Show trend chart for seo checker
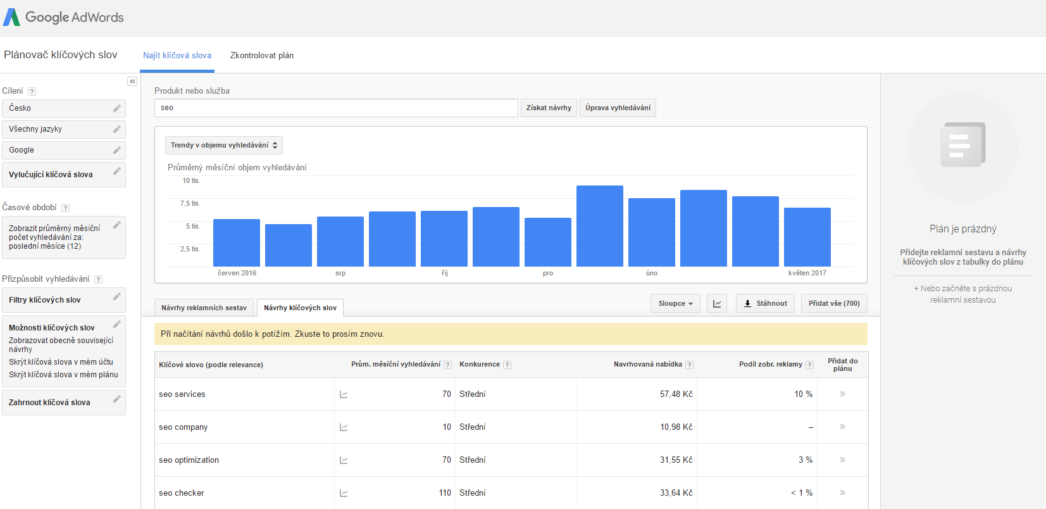This screenshot has width=1046, height=509. coord(344,493)
